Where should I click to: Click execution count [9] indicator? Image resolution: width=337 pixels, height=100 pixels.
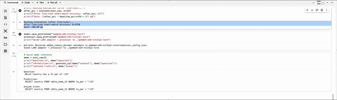click(x=14, y=53)
